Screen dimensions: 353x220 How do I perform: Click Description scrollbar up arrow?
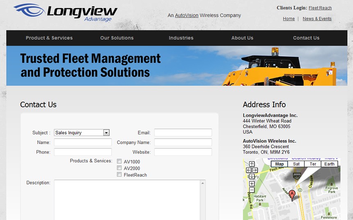(x=203, y=183)
